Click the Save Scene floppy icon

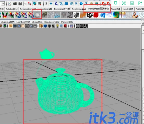20,4
